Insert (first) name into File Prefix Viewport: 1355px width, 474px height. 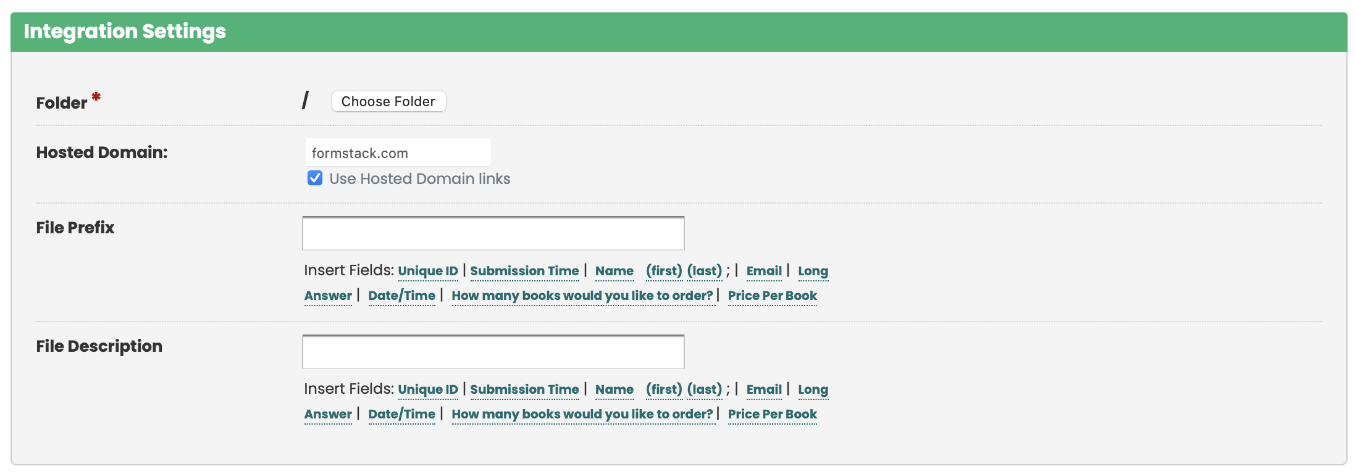coord(664,271)
